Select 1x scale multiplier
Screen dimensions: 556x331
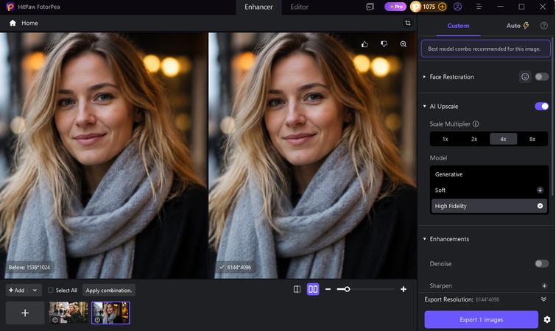pyautogui.click(x=445, y=139)
